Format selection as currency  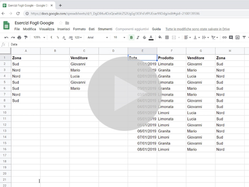coord(51,37)
